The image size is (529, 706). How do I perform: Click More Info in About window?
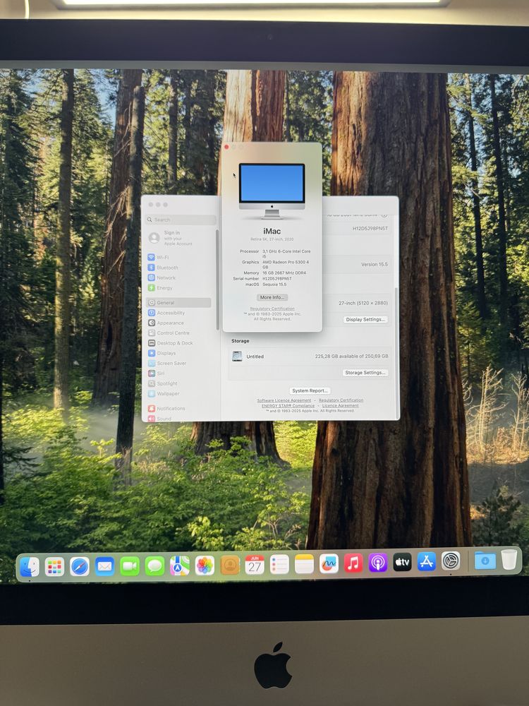(272, 298)
